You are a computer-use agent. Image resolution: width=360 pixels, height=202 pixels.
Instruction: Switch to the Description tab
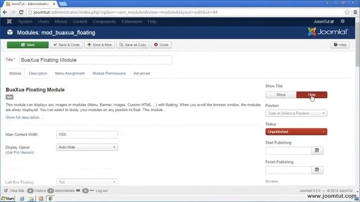[38, 74]
